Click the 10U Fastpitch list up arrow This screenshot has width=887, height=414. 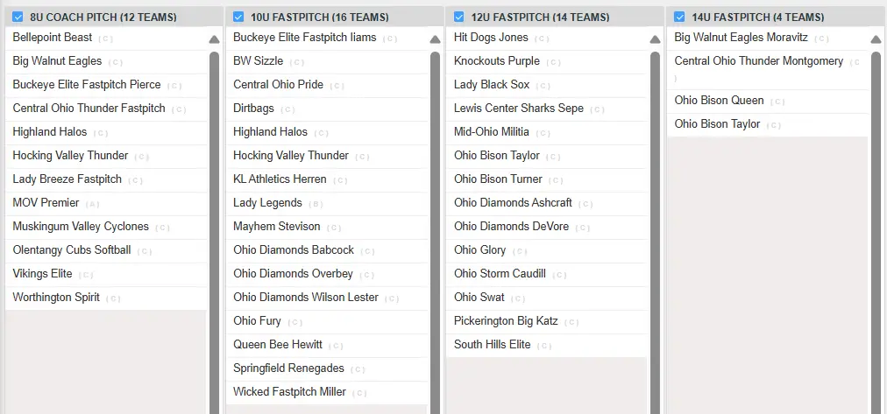[x=435, y=39]
